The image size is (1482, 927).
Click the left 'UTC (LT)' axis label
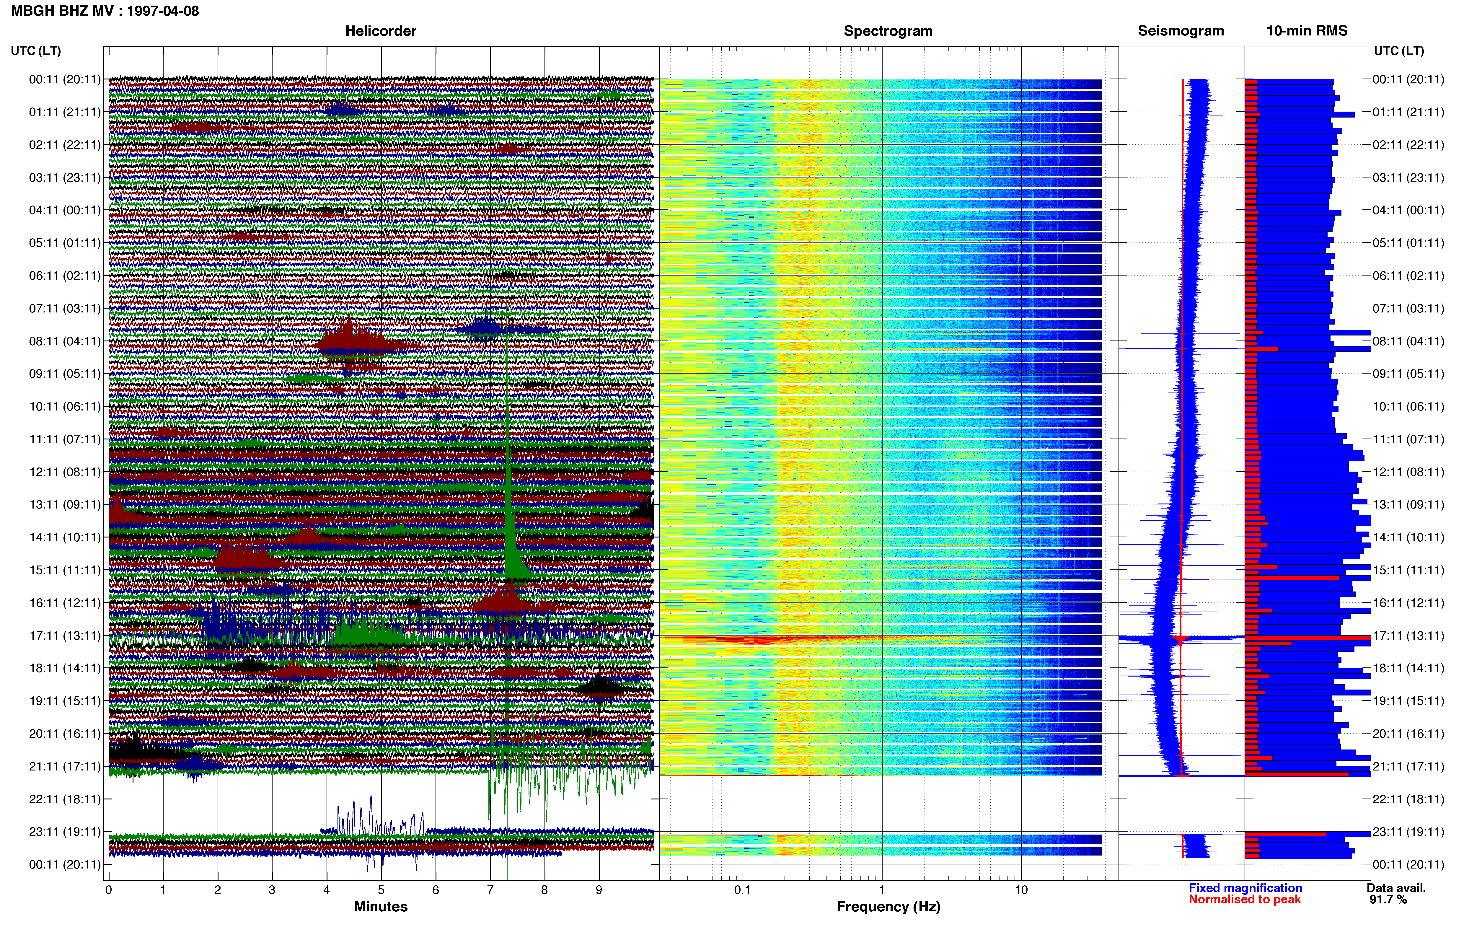coord(35,51)
